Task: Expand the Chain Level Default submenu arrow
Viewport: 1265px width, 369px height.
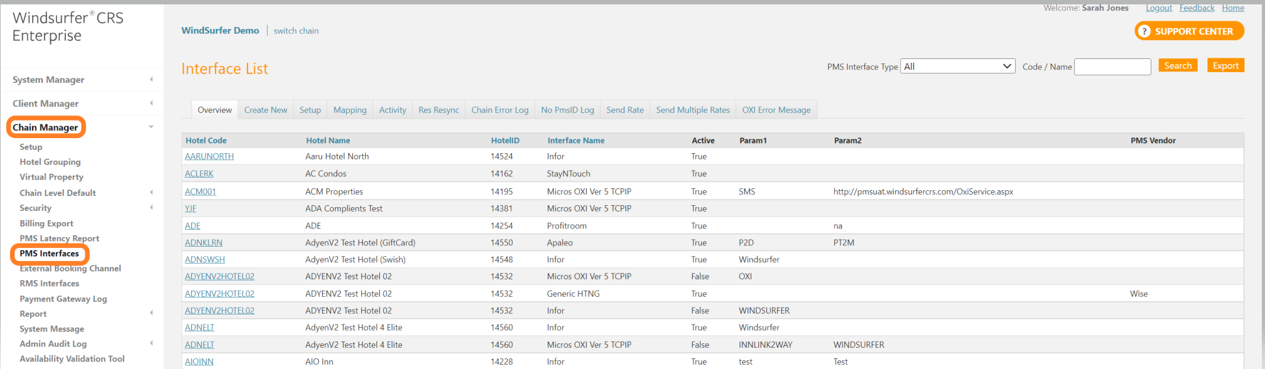Action: 151,193
